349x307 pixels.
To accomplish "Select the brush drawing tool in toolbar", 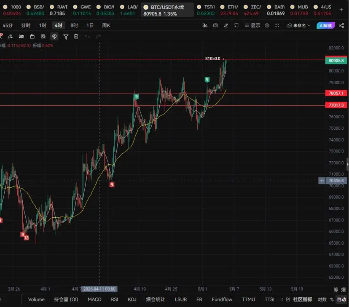I will point(10,37).
